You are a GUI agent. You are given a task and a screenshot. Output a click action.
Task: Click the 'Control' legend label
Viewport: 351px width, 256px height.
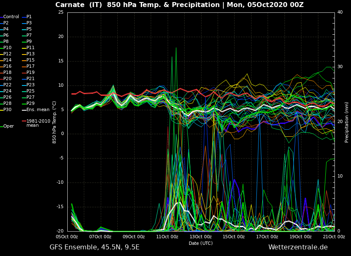click(11, 17)
